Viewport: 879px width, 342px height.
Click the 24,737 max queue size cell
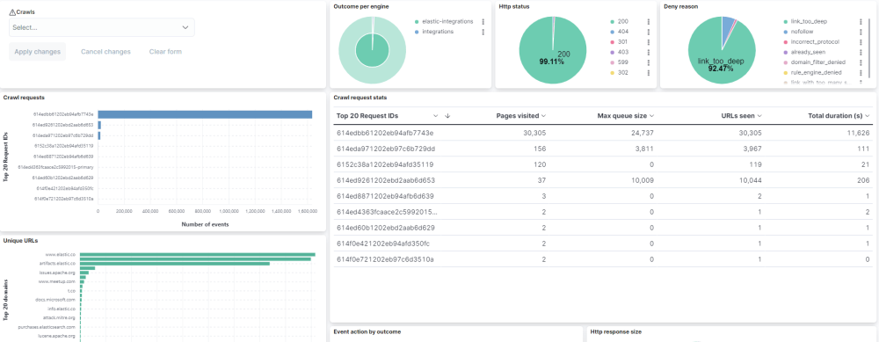[x=642, y=133]
